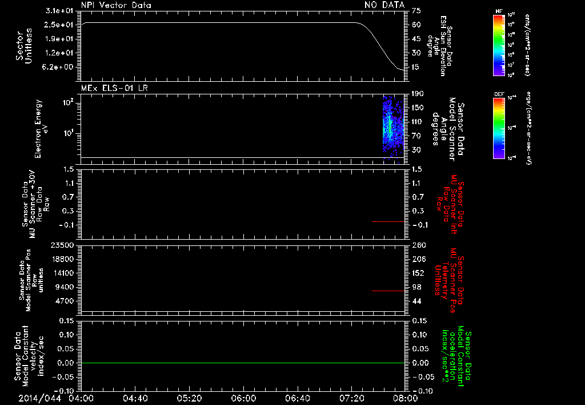Click the red "MU Scanner Pos Telemetry" label
Viewport: 585px width, 405px height.
(x=450, y=280)
